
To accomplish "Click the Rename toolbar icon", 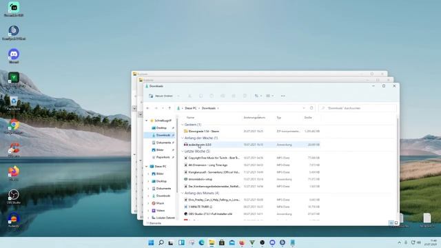I will pos(223,96).
